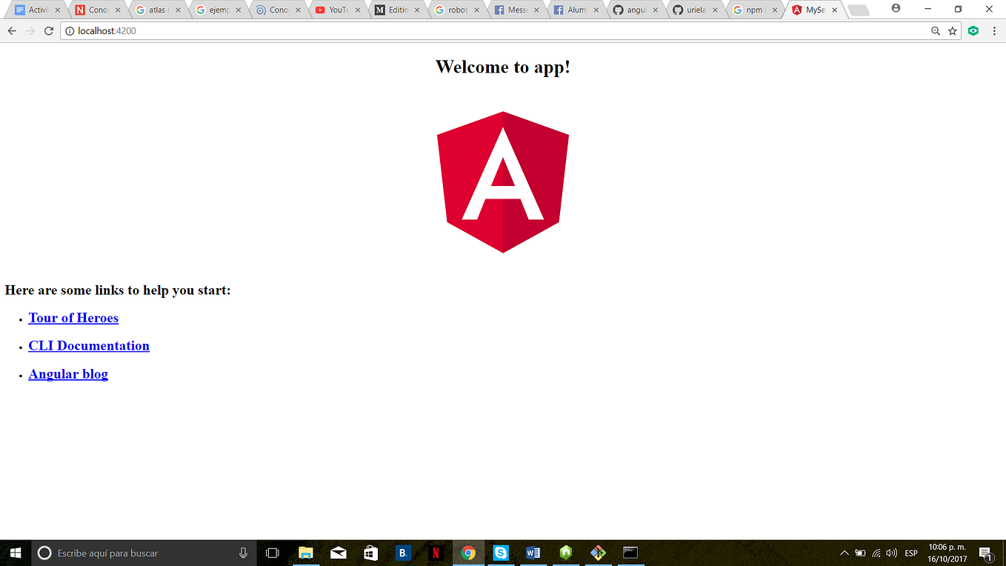Open the volume control in system tray
Viewport: 1006px width, 566px height.
point(893,553)
